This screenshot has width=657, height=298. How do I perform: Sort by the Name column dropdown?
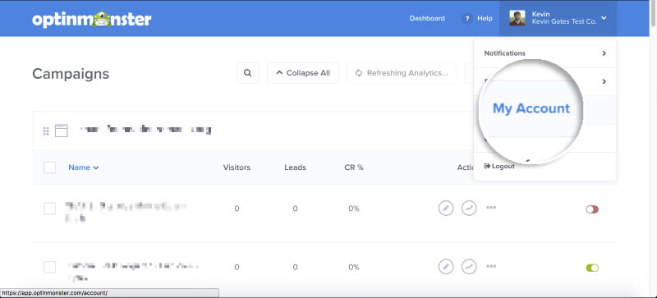[x=84, y=167]
